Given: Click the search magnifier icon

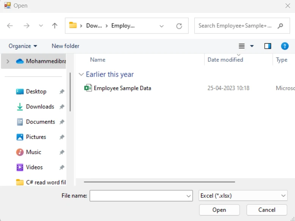Looking at the screenshot, I should click(x=280, y=26).
